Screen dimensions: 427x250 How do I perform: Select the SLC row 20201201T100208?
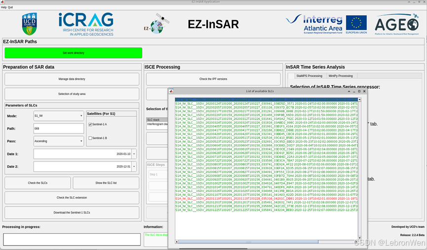pos(267,202)
